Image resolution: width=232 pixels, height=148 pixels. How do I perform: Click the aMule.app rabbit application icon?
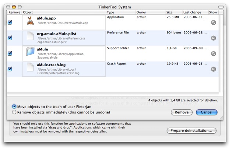pyautogui.click(x=30, y=20)
